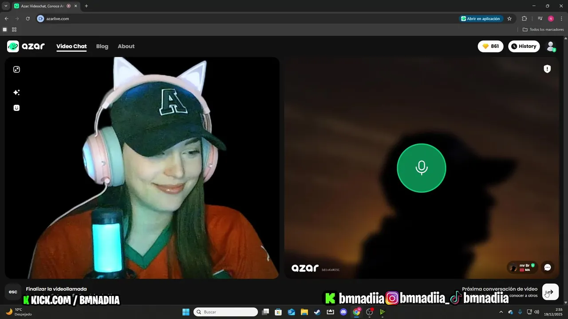568x319 pixels.
Task: Show hidden system tray icons
Action: (501, 312)
